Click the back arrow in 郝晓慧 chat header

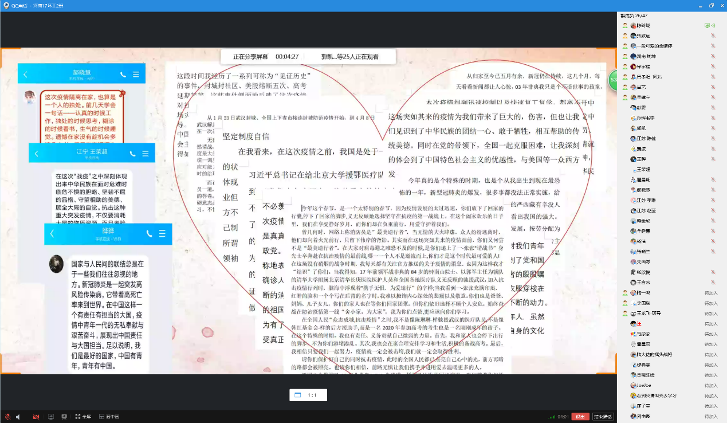pyautogui.click(x=25, y=75)
